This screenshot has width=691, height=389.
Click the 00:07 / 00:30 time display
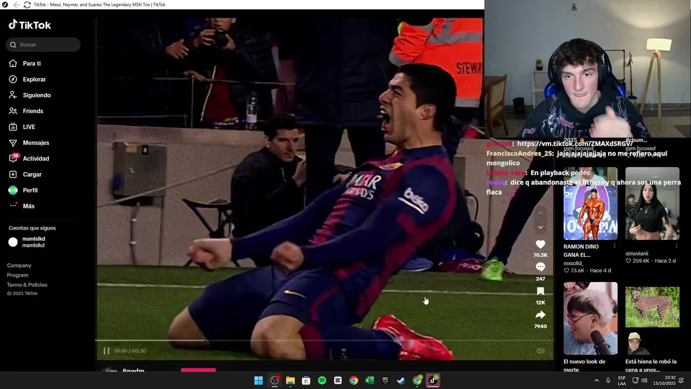(130, 351)
